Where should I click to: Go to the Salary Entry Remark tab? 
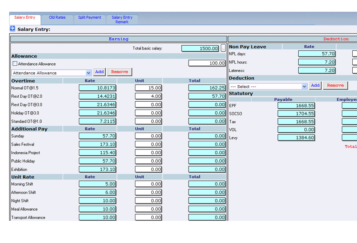pos(122,20)
